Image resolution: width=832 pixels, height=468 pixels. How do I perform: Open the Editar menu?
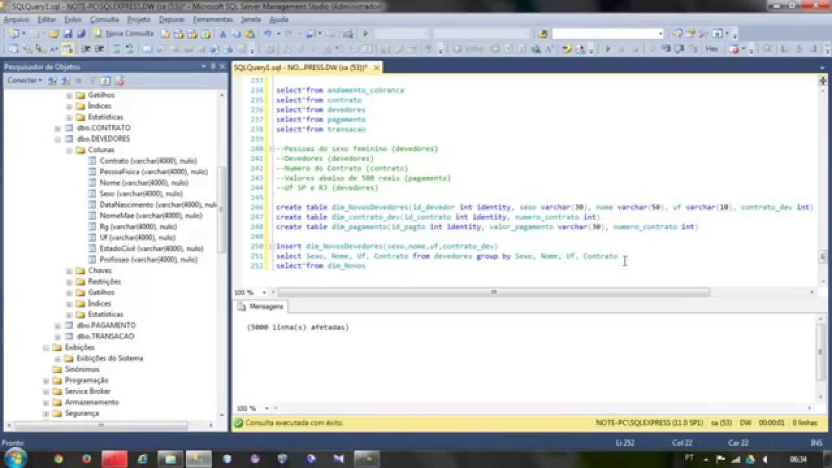point(47,19)
